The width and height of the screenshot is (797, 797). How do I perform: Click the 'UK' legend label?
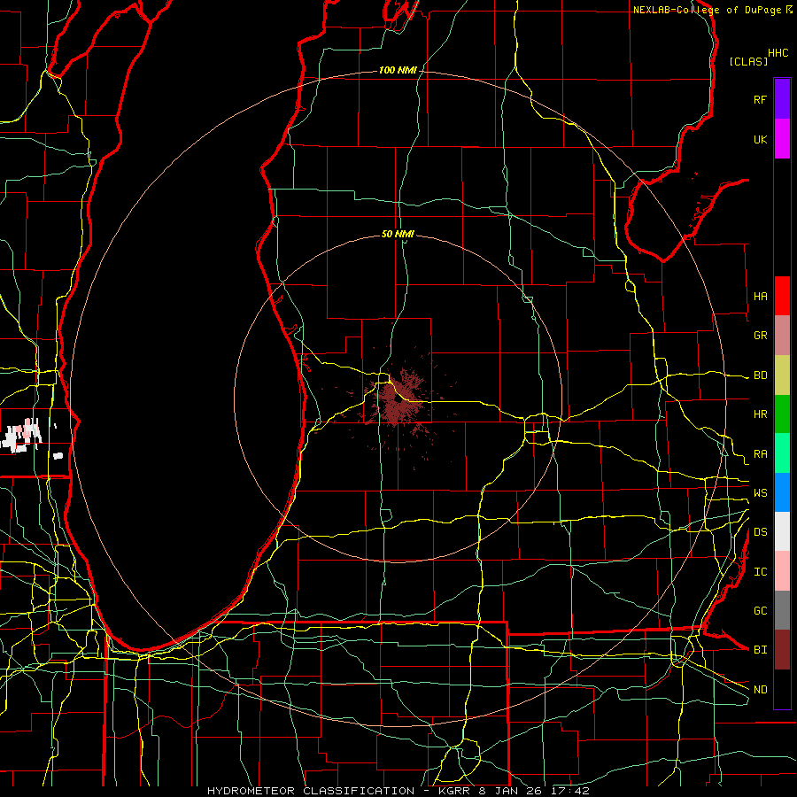(760, 139)
